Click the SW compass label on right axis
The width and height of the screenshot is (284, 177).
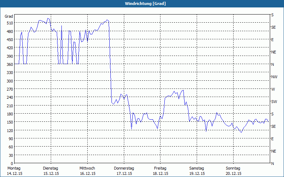pyautogui.click(x=274, y=102)
